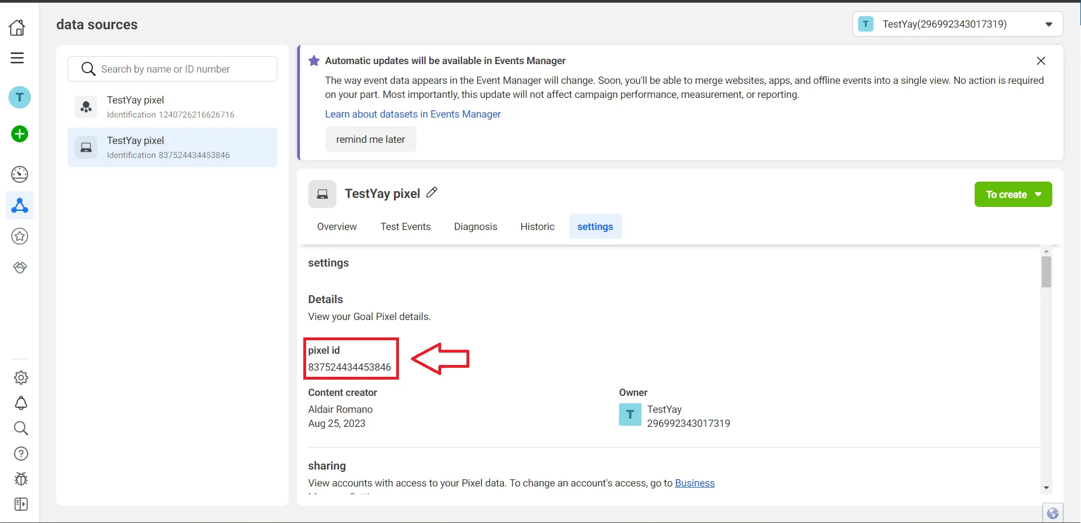
Task: Open the hamburger menu in sidebar
Action: [x=17, y=58]
